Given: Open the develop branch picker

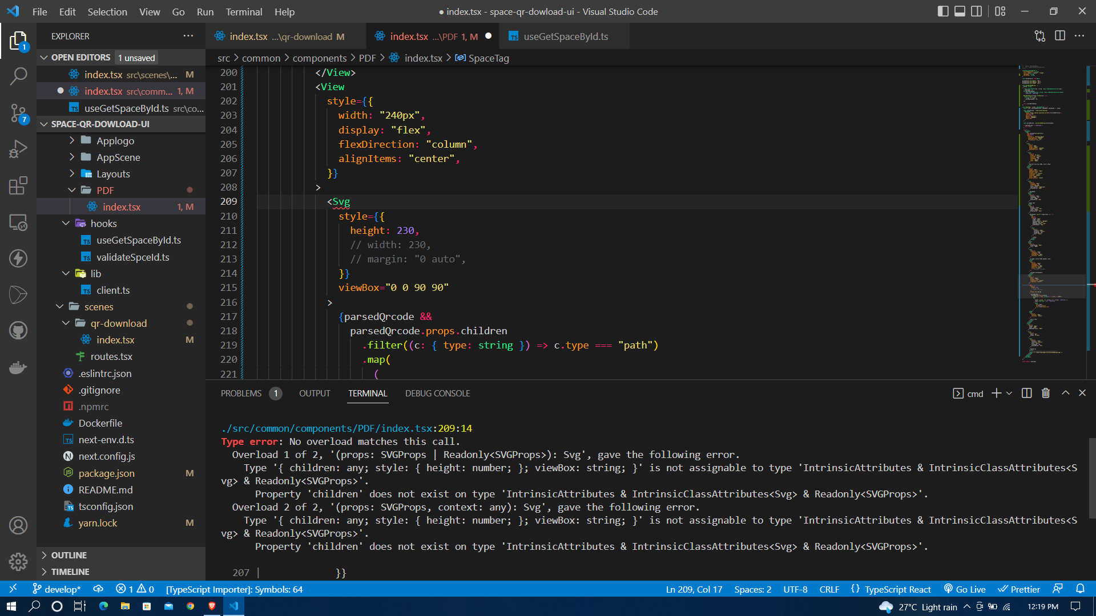Looking at the screenshot, I should tap(56, 589).
